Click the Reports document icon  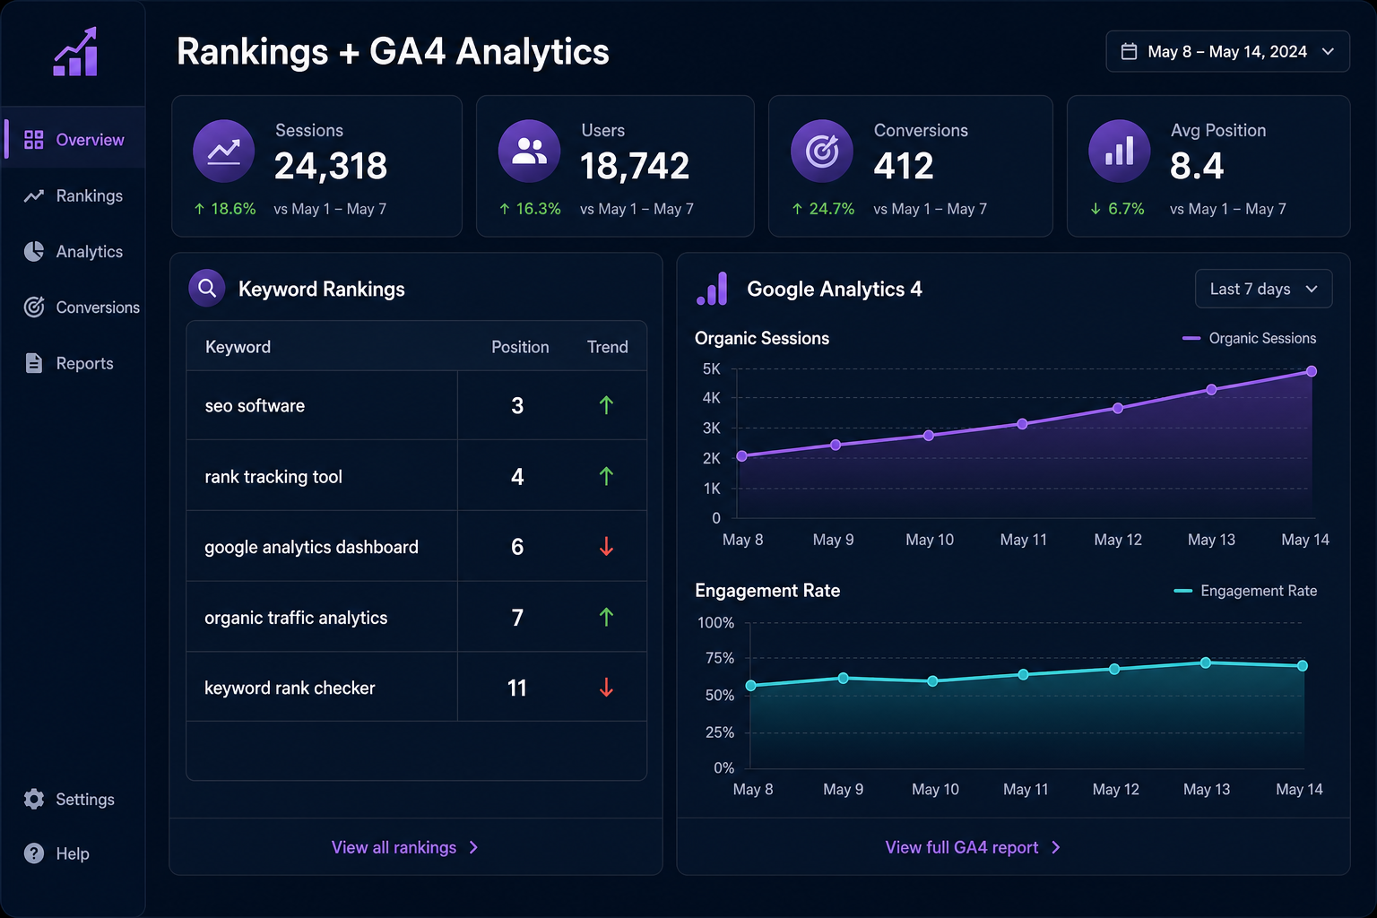point(34,363)
